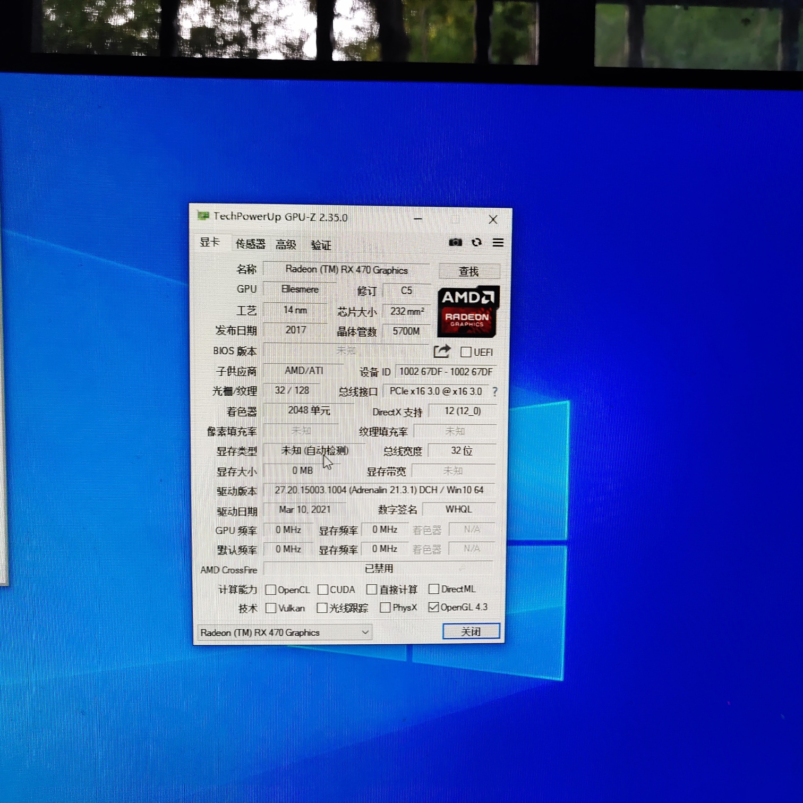The width and height of the screenshot is (803, 803).
Task: Click the die size value 232 mm²
Action: click(407, 311)
